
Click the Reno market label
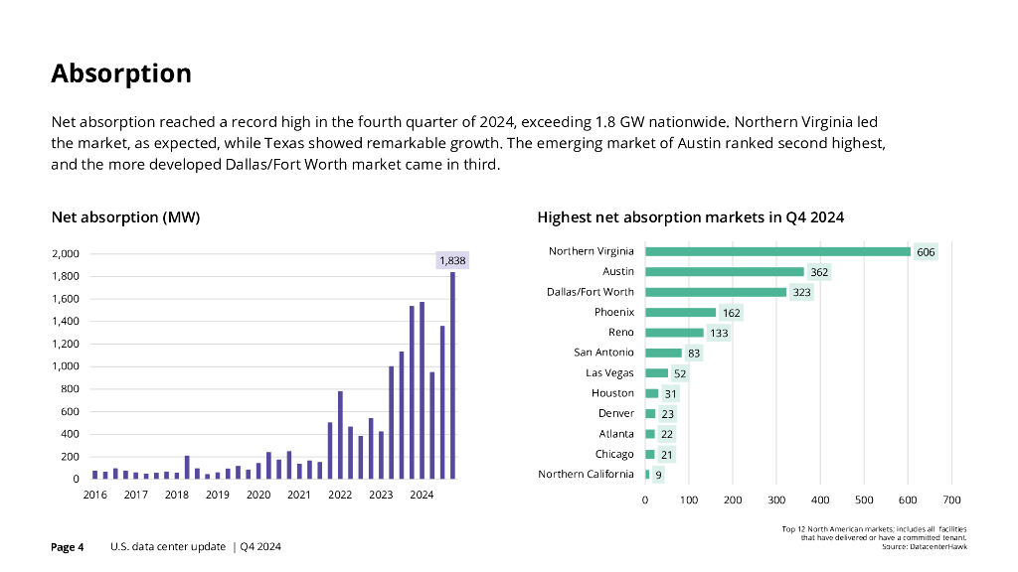[620, 332]
